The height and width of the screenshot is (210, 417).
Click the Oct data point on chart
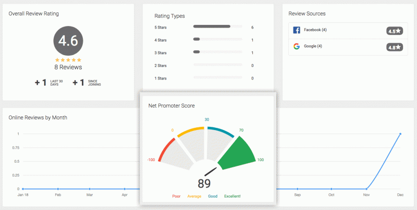[x=332, y=189]
